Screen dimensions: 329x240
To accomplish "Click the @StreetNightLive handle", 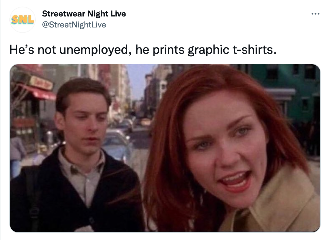I will point(74,25).
